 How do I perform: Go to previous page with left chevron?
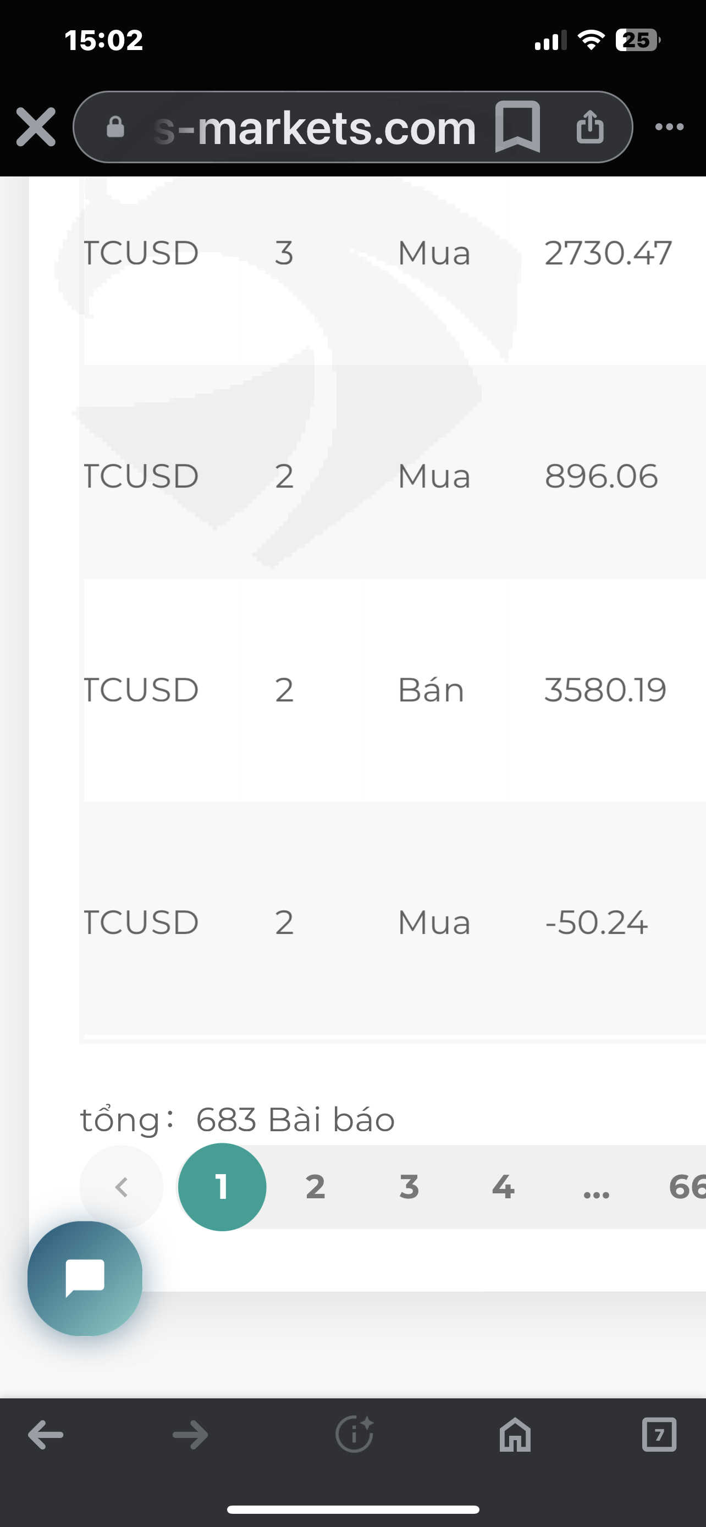[x=122, y=1187]
